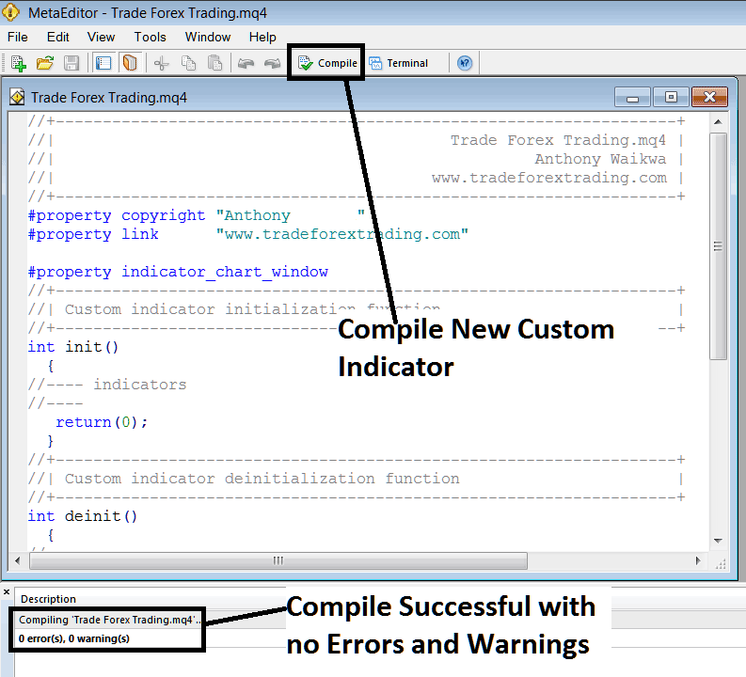This screenshot has width=746, height=677.
Task: Toggle the Toolbox panel icon
Action: [x=130, y=63]
